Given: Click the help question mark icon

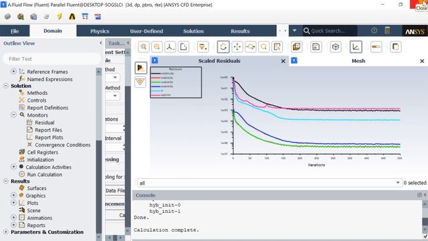Looking at the screenshot, I should pos(374,31).
